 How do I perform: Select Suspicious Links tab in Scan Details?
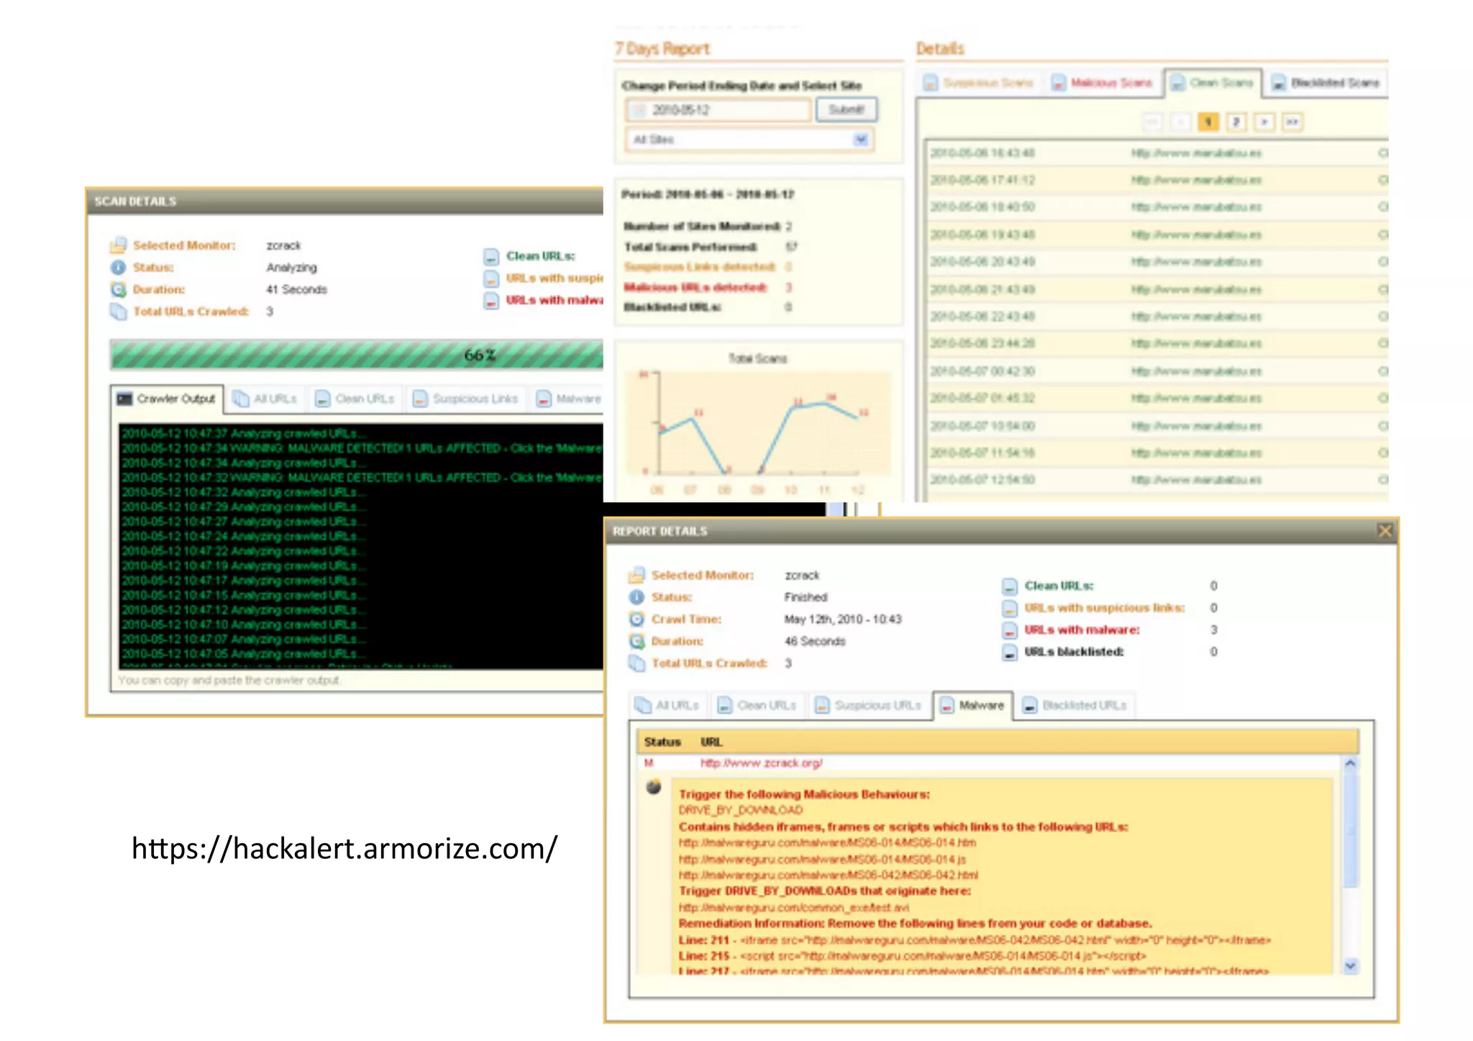[466, 399]
